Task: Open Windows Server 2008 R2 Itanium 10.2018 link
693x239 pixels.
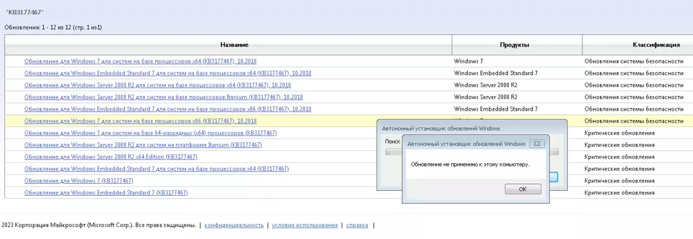Action: [x=164, y=97]
